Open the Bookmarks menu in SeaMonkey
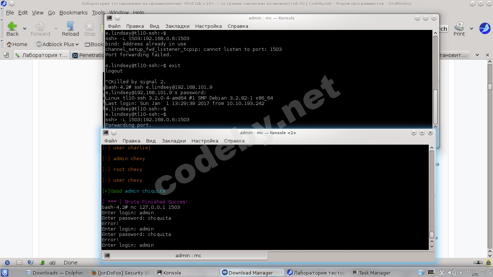This screenshot has height=277, width=493. point(73,13)
